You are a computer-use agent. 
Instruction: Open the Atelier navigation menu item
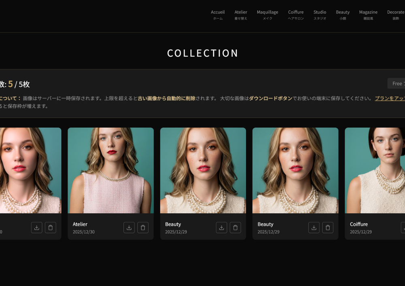coord(241,15)
